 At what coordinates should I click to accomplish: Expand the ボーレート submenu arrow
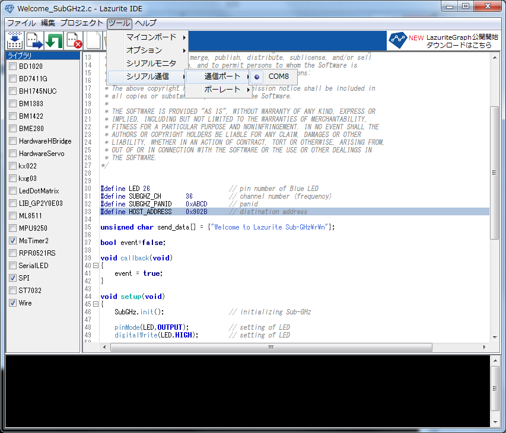(x=249, y=90)
